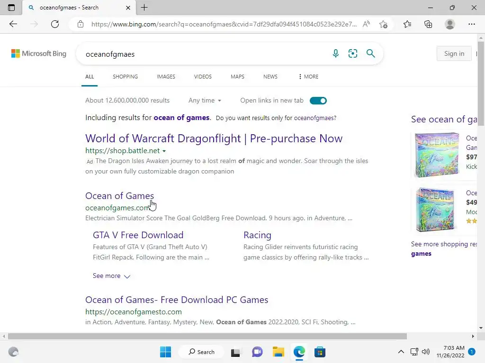This screenshot has height=363, width=485.
Task: Show hidden system tray icons
Action: click(401, 352)
